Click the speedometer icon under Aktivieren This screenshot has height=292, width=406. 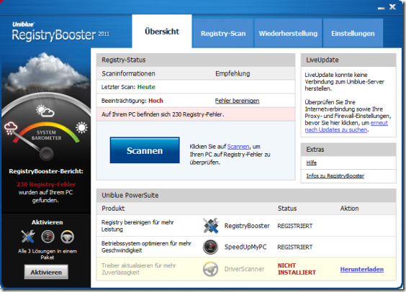pyautogui.click(x=48, y=237)
